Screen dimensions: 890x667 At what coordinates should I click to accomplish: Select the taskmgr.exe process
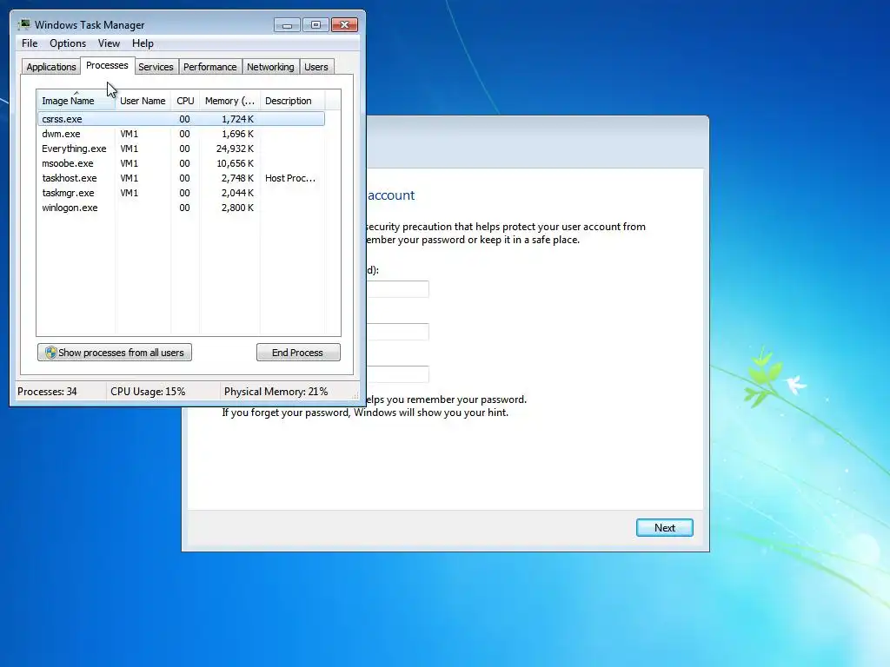(181, 193)
